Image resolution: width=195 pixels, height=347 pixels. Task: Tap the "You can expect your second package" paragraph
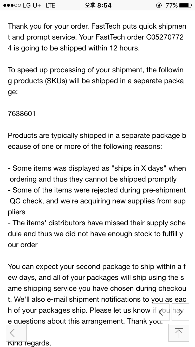[97, 294]
